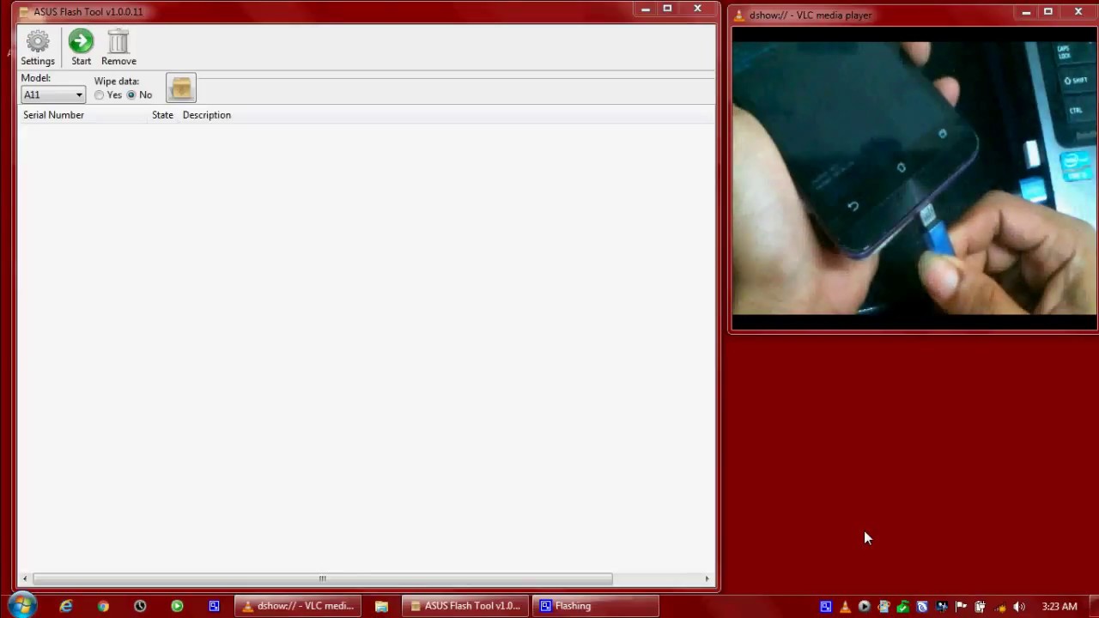
Task: Click the green play icon on taskbar
Action: click(x=177, y=606)
